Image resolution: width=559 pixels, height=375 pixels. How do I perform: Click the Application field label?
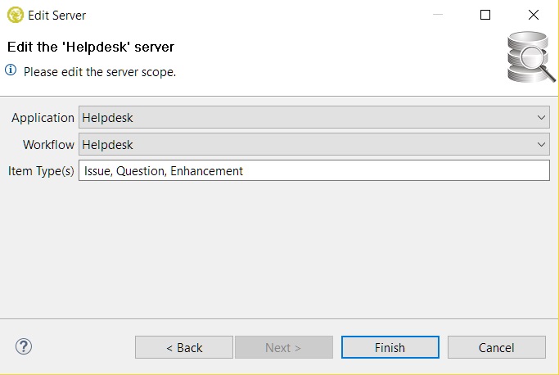[x=43, y=118]
